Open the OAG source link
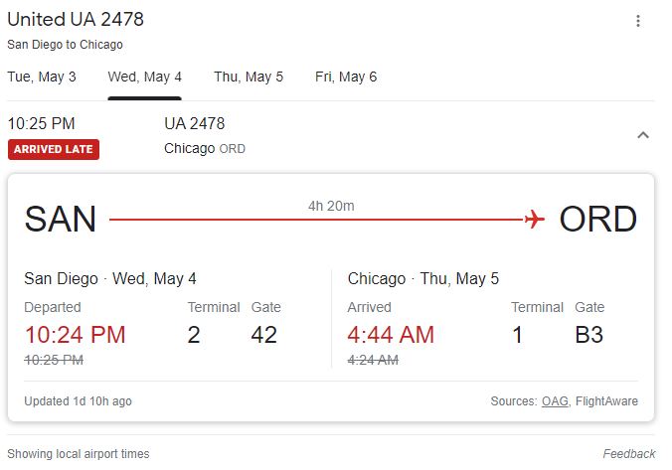Viewport: 672px width, 470px height. (x=555, y=401)
